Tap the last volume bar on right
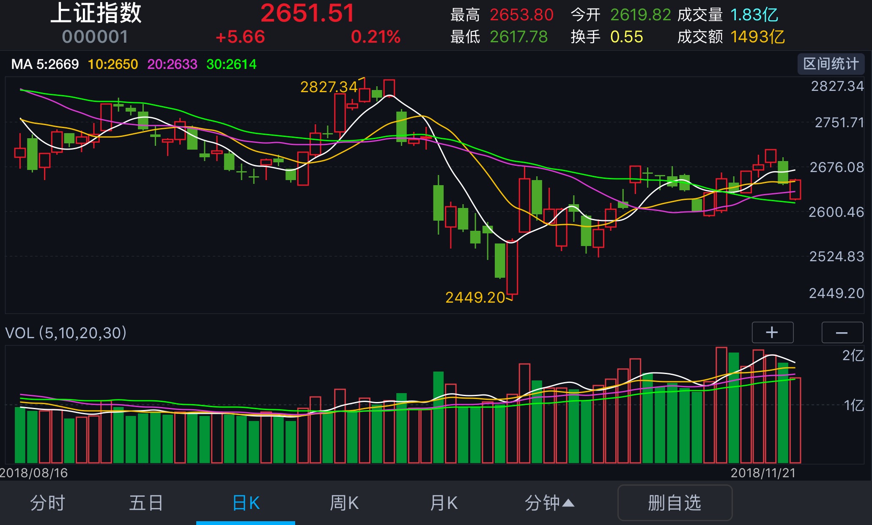Image resolution: width=872 pixels, height=525 pixels. click(x=795, y=420)
